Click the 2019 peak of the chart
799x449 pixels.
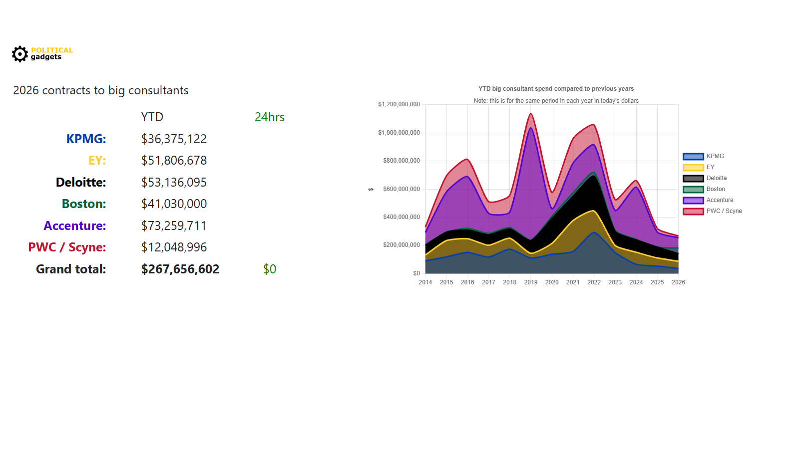(x=531, y=114)
